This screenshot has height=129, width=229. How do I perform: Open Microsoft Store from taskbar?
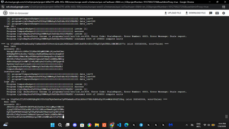[82, 125]
